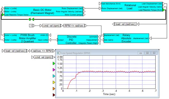The width and height of the screenshot is (169, 99).
Task: Click the yellow plot input connector
Action: coord(54,82)
